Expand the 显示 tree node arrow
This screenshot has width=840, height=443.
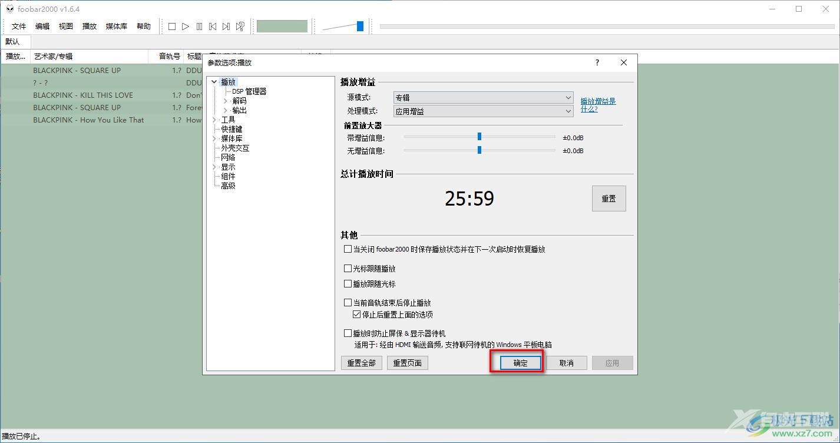click(214, 167)
